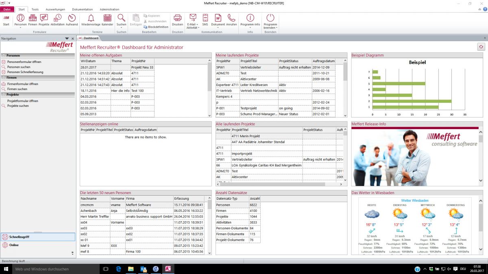The width and height of the screenshot is (488, 274).
Task: Switch to the Dokumentation ribbon tab
Action: point(83,9)
